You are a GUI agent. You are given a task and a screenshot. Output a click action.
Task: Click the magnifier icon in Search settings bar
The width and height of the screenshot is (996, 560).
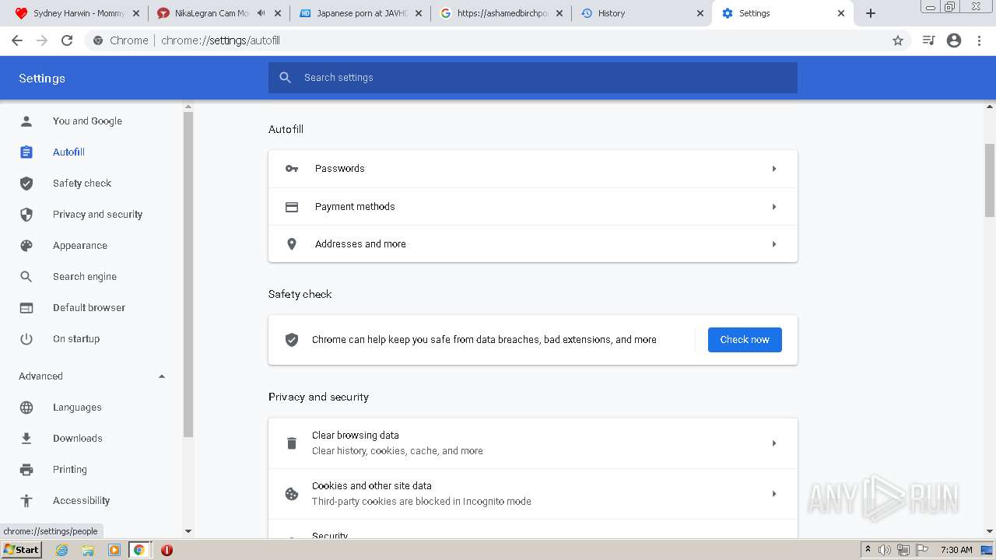(x=286, y=78)
